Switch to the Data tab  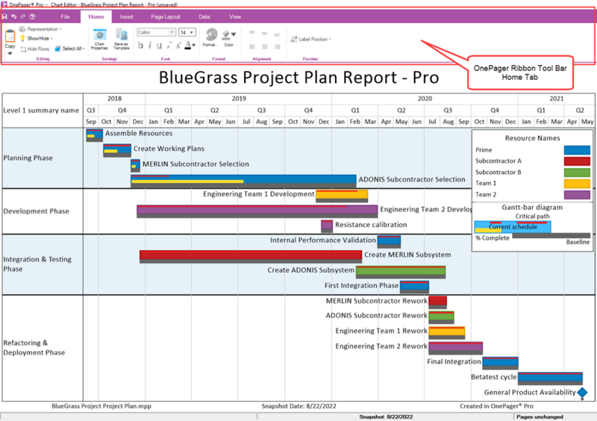[204, 16]
